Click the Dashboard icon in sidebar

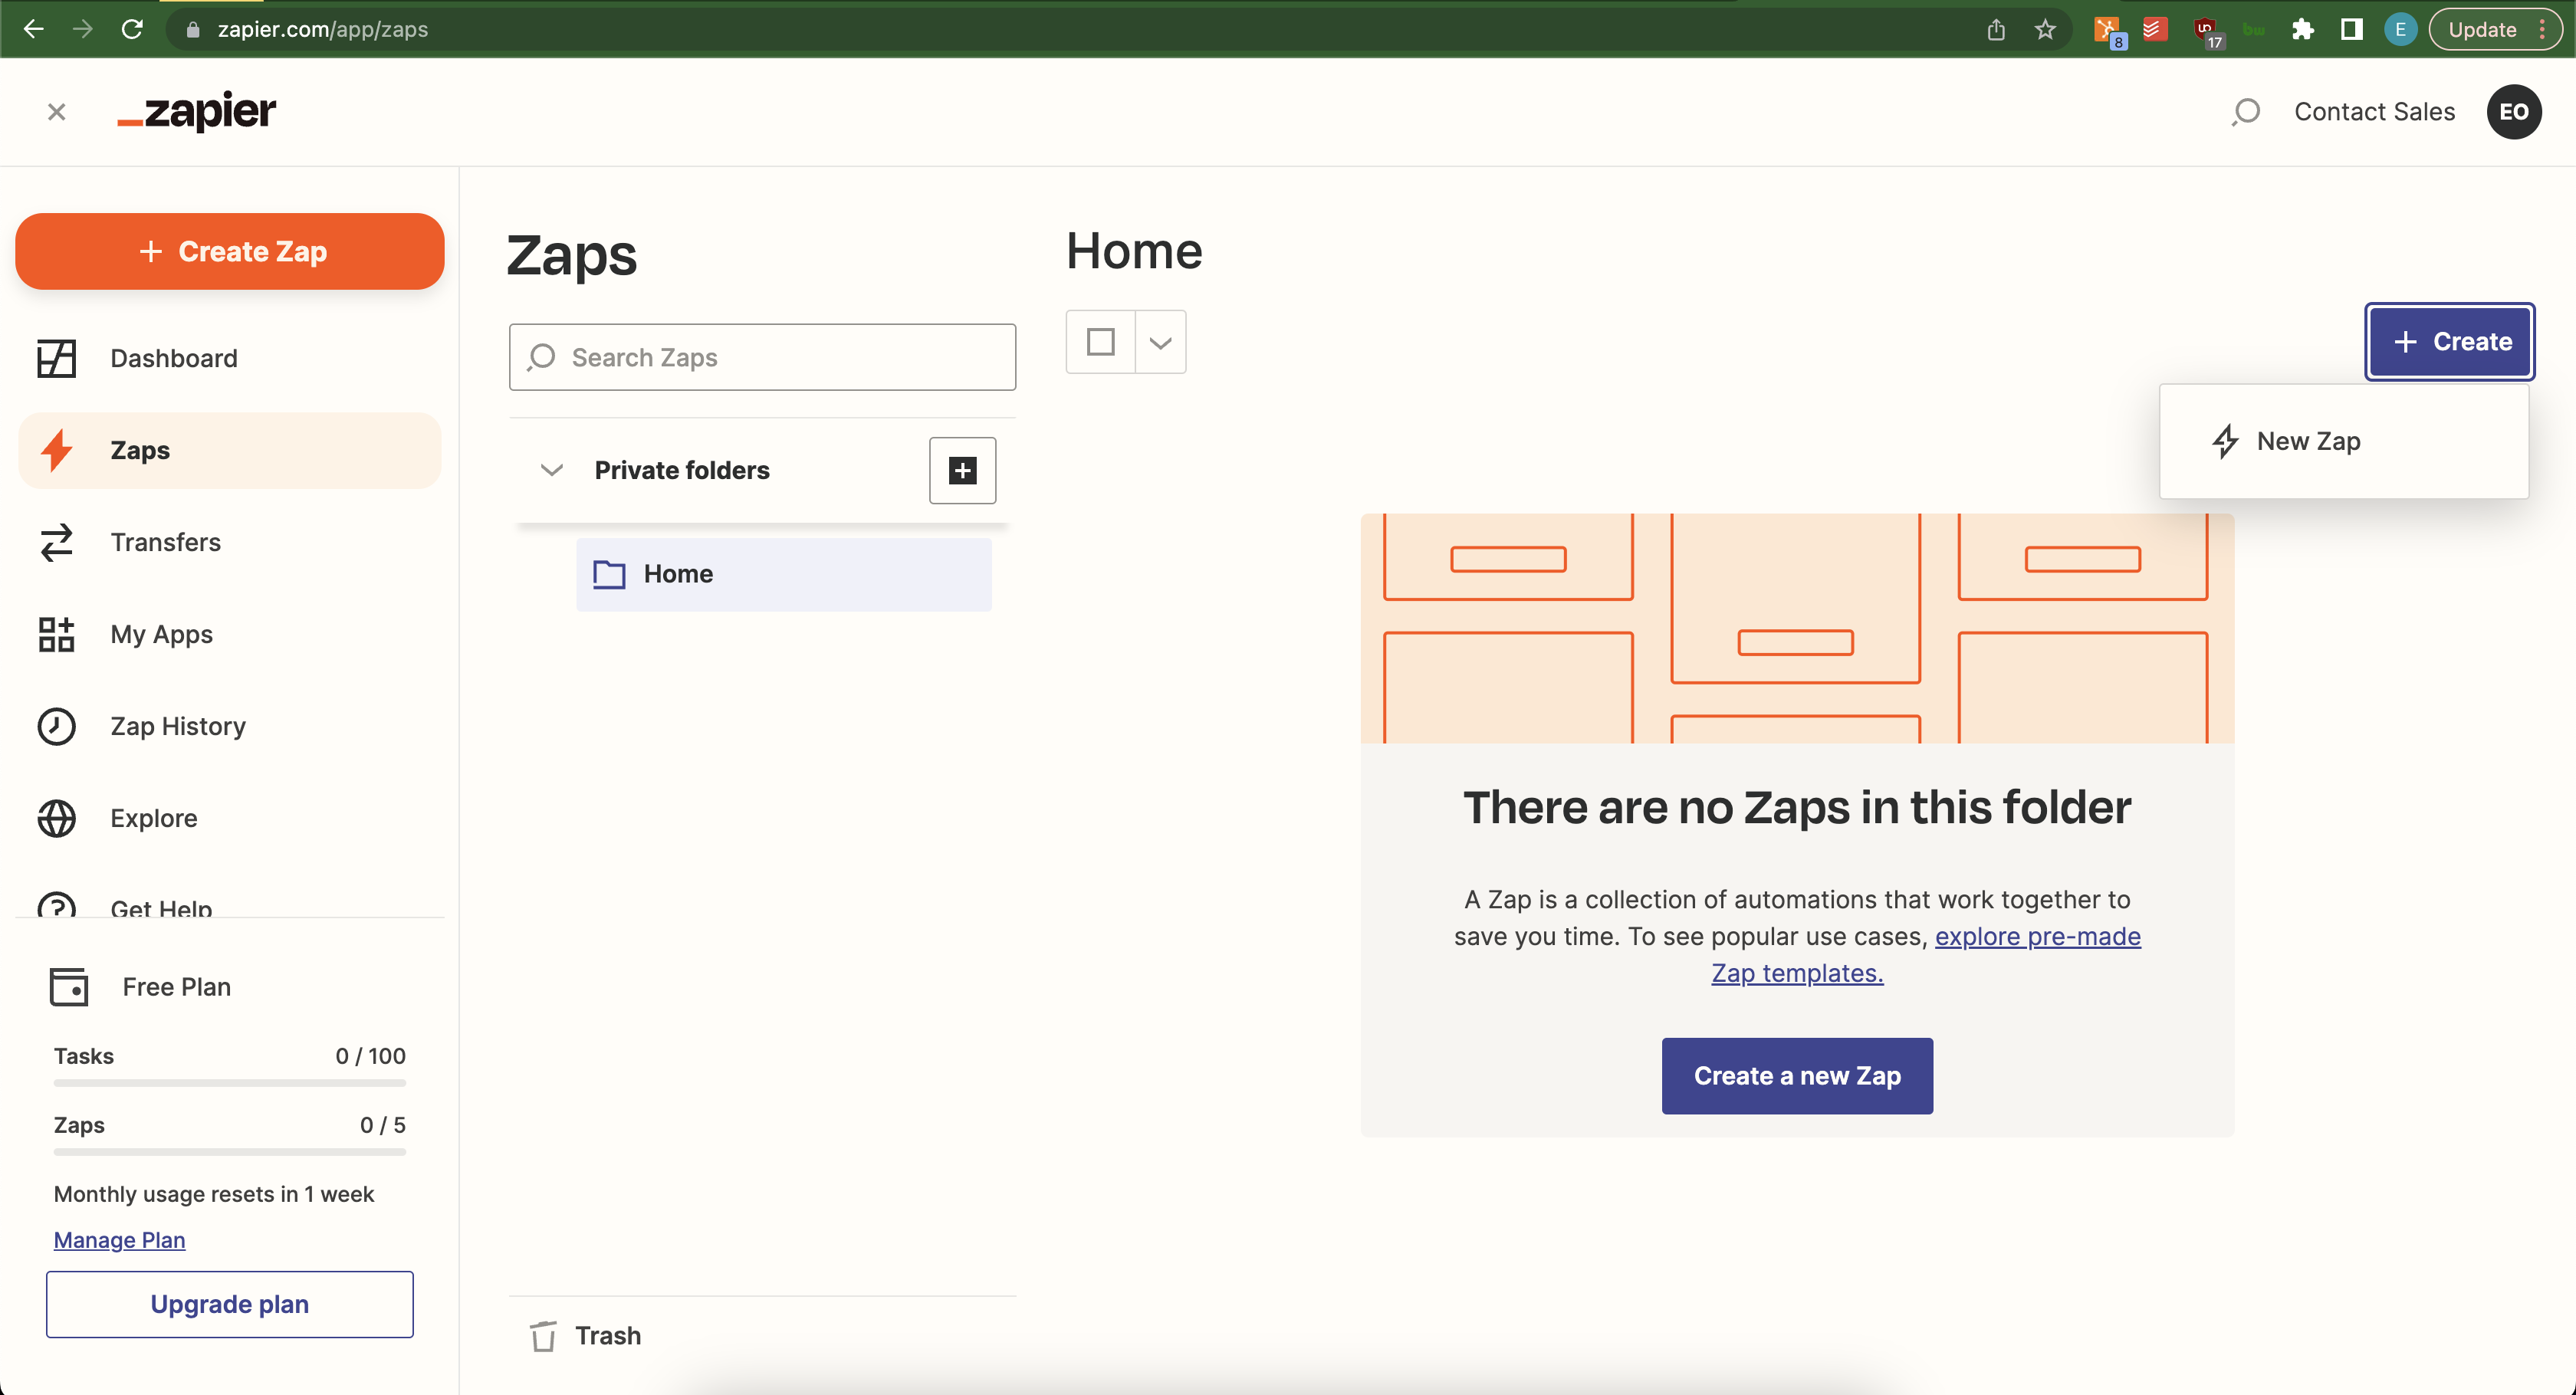(56, 358)
